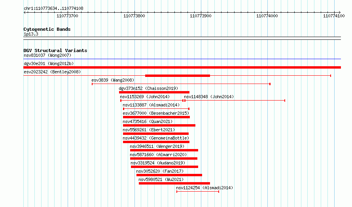Click the red nsv4735416 variant bar

tap(159, 125)
